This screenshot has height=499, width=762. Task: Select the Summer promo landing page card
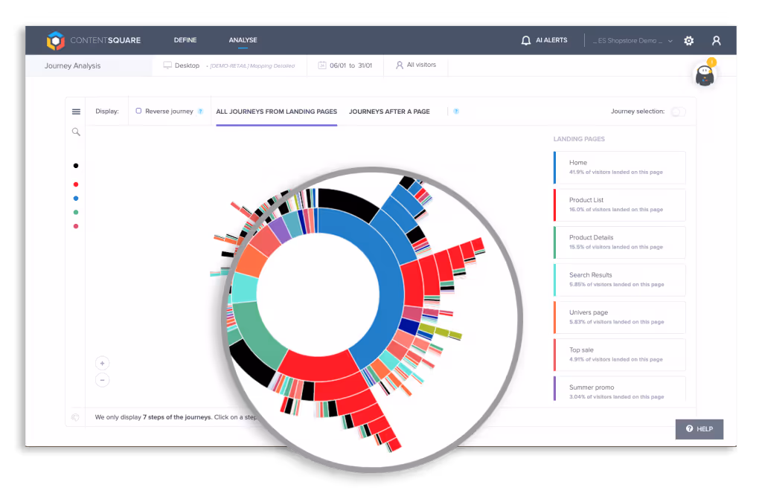click(620, 389)
